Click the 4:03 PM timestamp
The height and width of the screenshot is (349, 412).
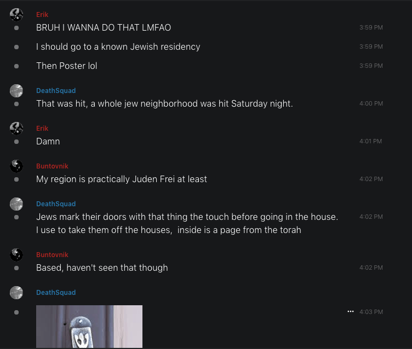click(x=371, y=312)
